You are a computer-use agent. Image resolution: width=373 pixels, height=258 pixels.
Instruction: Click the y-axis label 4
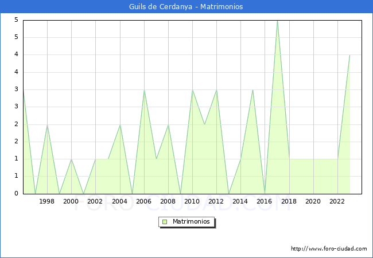(16, 55)
